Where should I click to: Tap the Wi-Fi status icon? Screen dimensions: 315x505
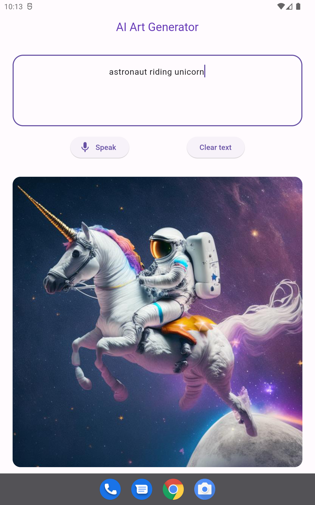click(281, 6)
